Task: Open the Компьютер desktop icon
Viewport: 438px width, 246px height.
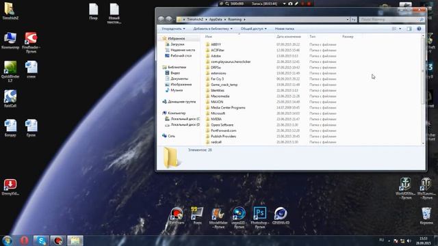Action: coord(10,41)
